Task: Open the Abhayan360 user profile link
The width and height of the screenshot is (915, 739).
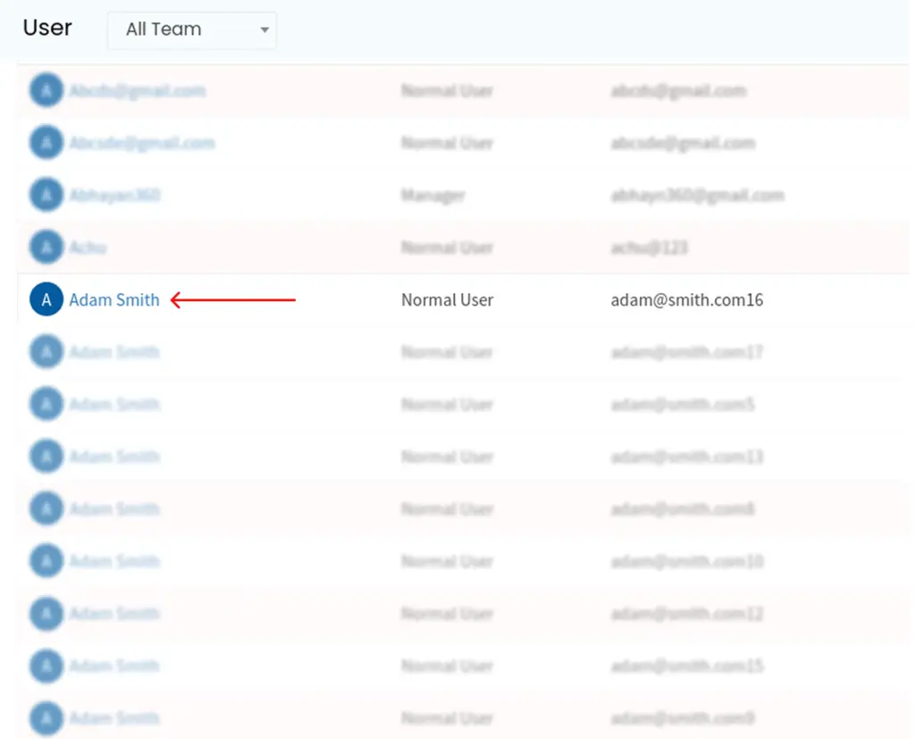Action: [x=114, y=195]
